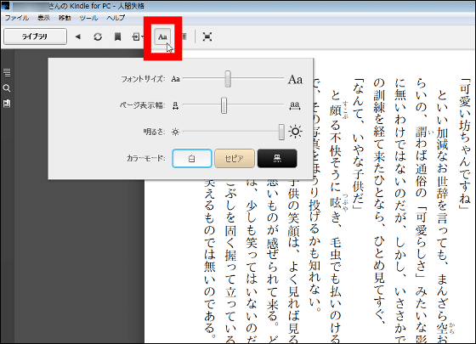Add a bookmark with the bookmark icon
This screenshot has height=344, width=476.
[x=117, y=37]
